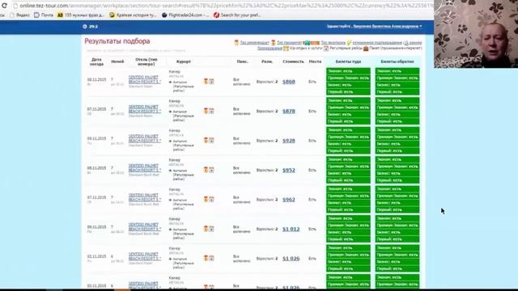Click the regular flights icon in $878 row
518x291 pixels.
211,111
